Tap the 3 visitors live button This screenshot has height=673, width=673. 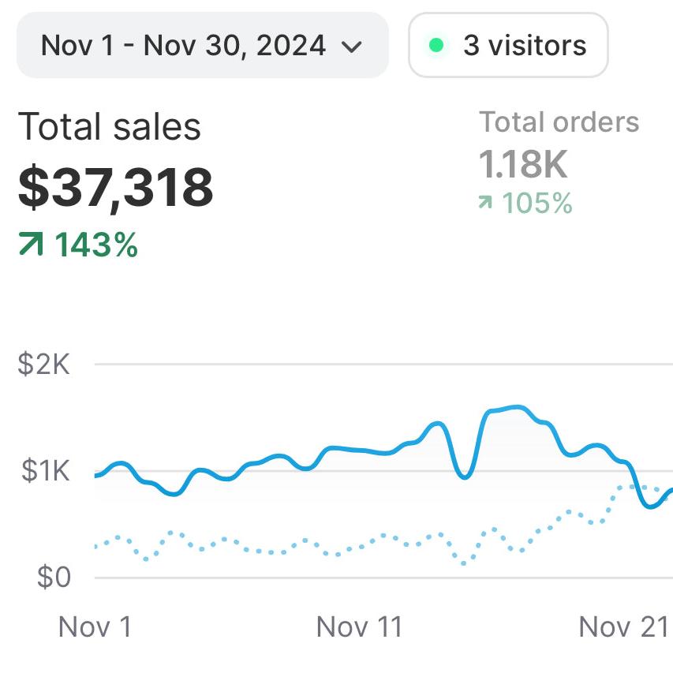click(508, 45)
